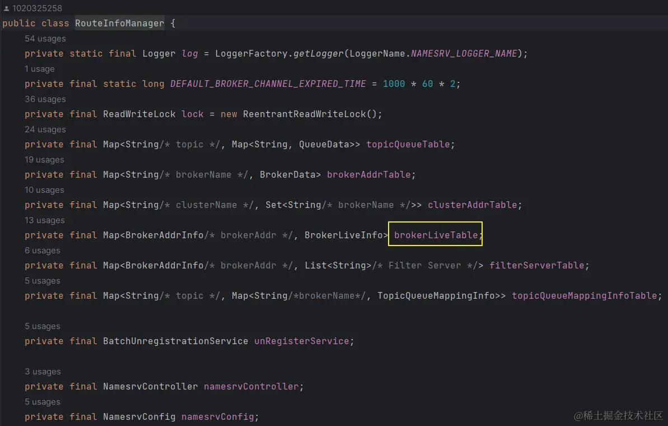Click the number 1000 literal

pyautogui.click(x=394, y=84)
